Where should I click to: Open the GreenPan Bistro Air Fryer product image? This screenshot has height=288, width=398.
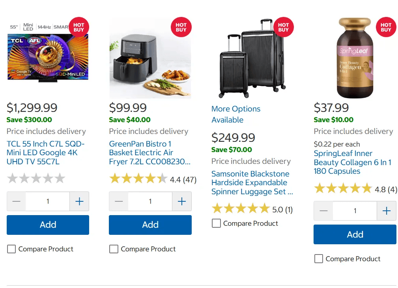pos(150,58)
